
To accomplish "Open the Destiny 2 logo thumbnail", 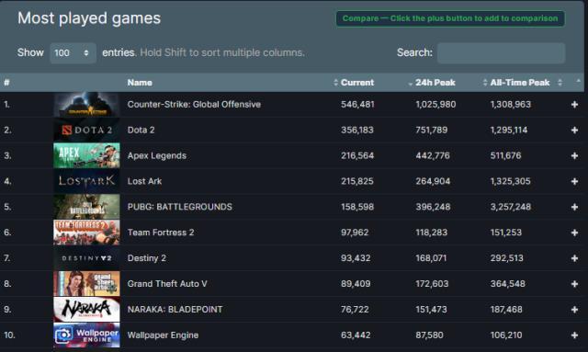I will point(86,258).
